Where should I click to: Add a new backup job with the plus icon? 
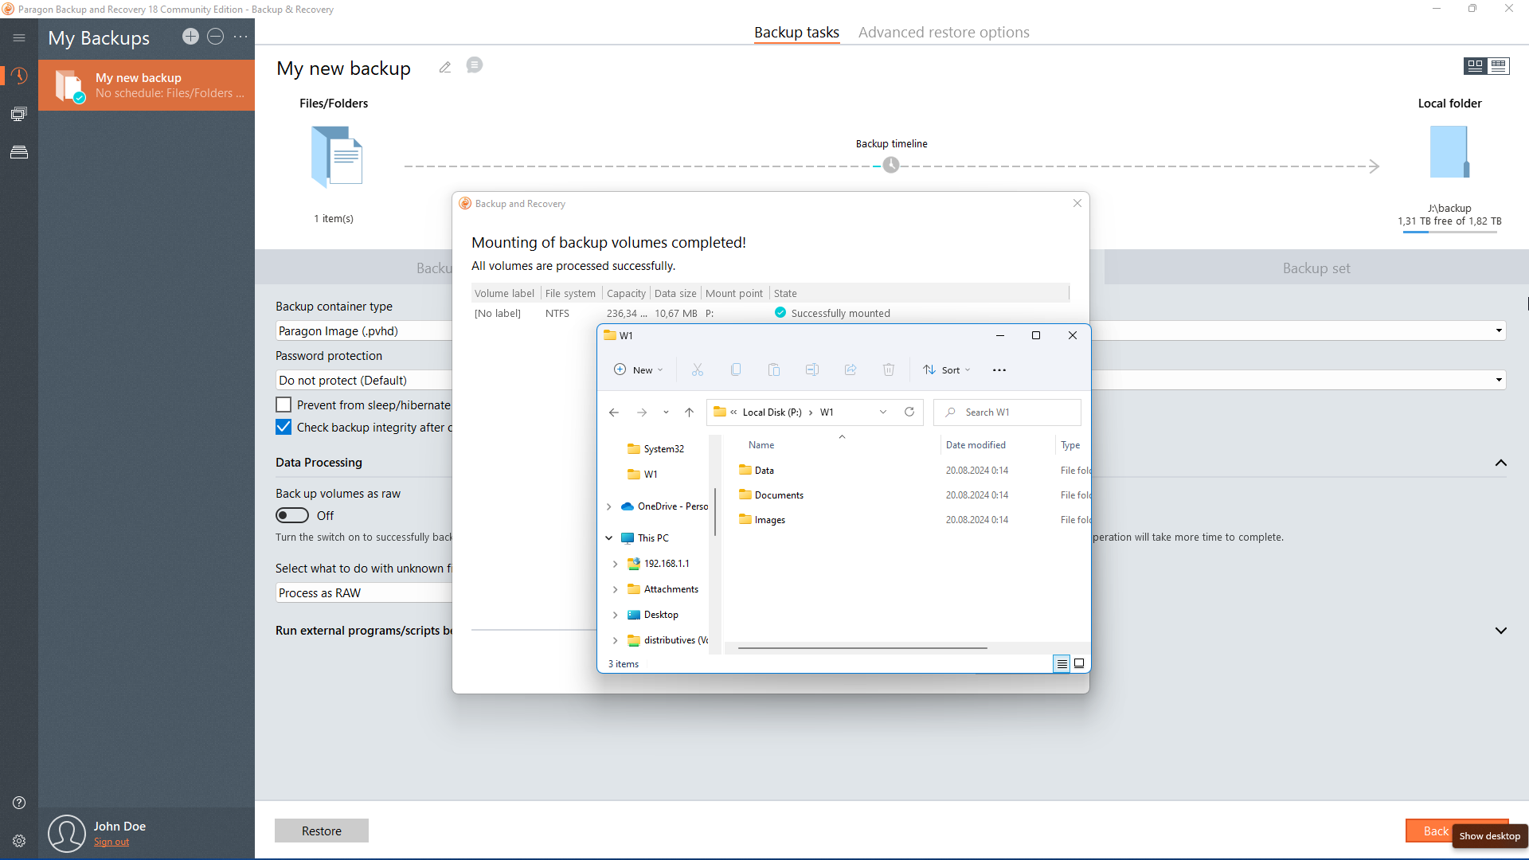click(x=190, y=37)
